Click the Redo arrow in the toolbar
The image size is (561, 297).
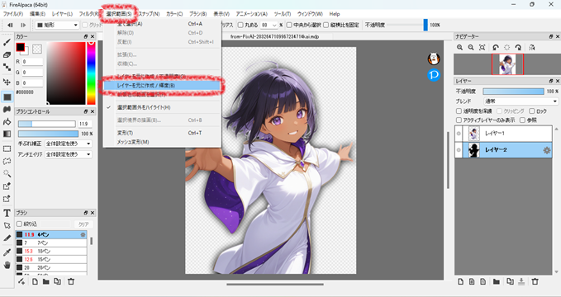click(23, 25)
